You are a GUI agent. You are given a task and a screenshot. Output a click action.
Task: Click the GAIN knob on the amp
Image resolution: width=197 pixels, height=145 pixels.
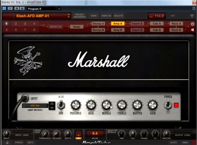tap(153, 105)
